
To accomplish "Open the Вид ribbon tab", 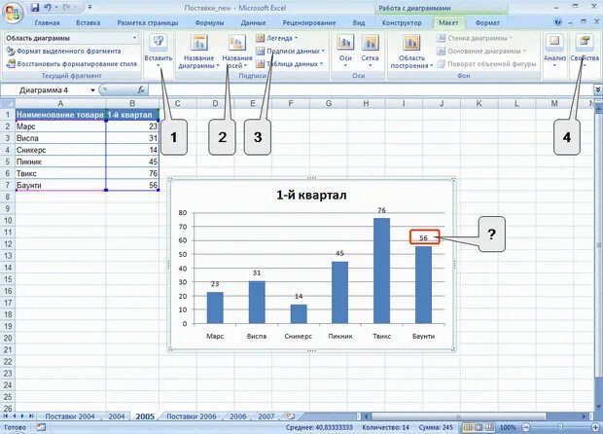I will [x=359, y=22].
